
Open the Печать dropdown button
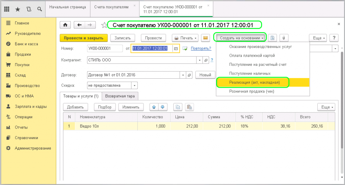(185, 38)
